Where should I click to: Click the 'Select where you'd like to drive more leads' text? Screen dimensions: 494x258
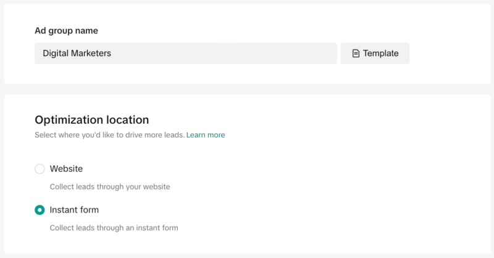click(x=109, y=135)
